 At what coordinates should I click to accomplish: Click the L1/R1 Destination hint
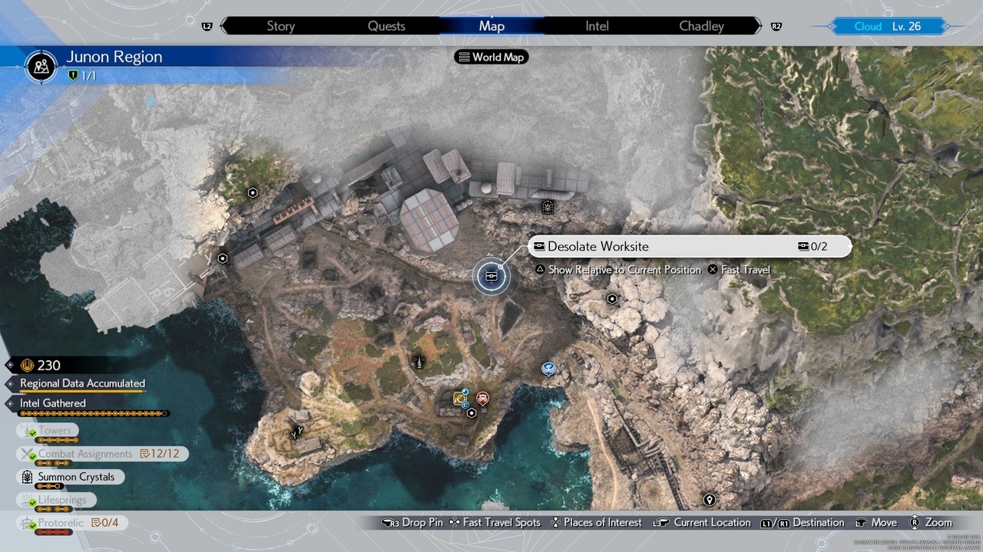tap(803, 522)
